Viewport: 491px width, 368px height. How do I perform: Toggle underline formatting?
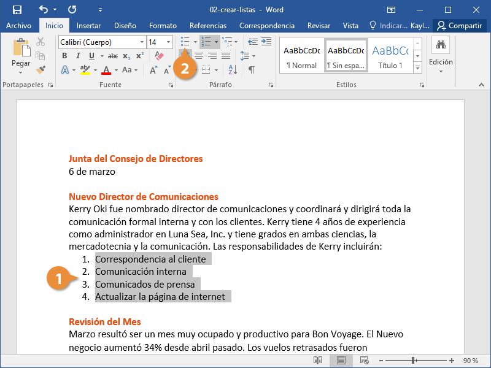91,56
